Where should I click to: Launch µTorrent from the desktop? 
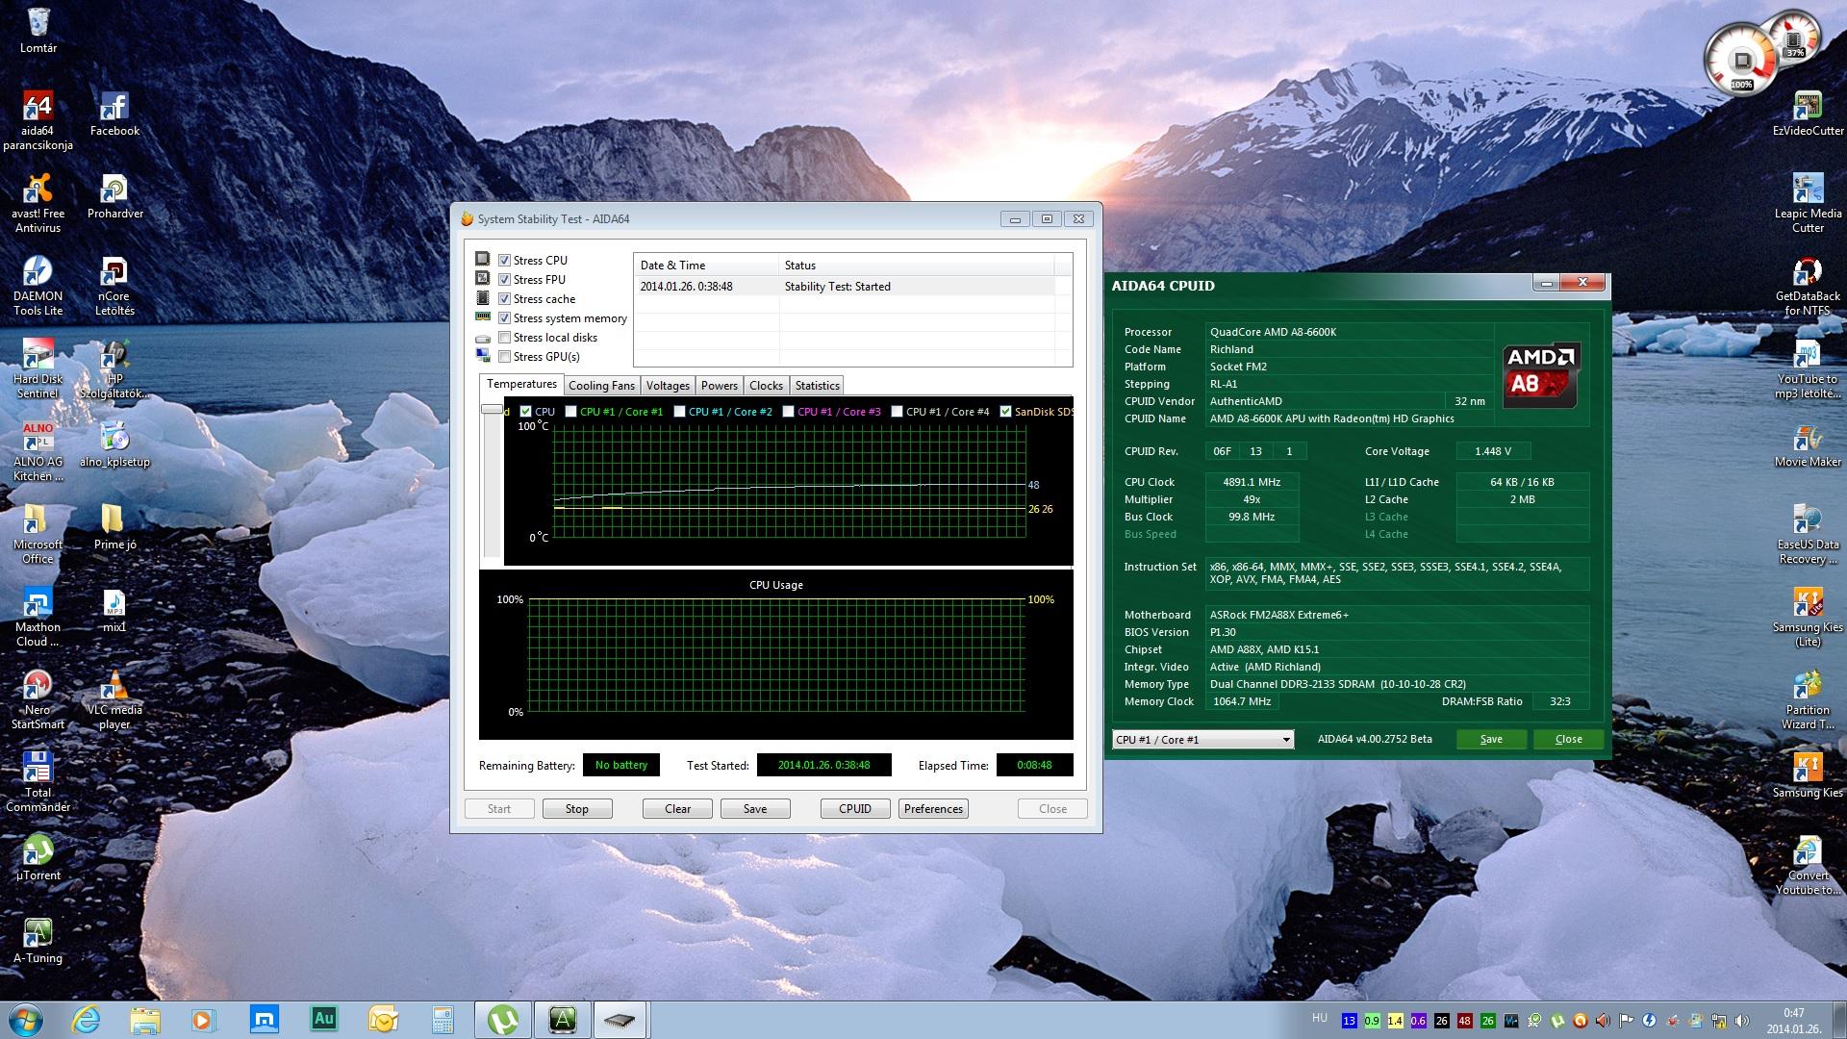[38, 858]
